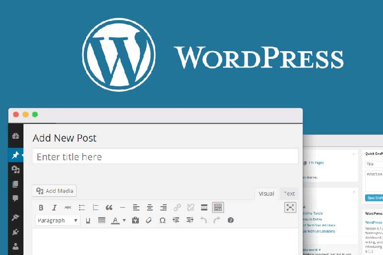Undo the last edit
This screenshot has width=383, height=255.
click(203, 221)
